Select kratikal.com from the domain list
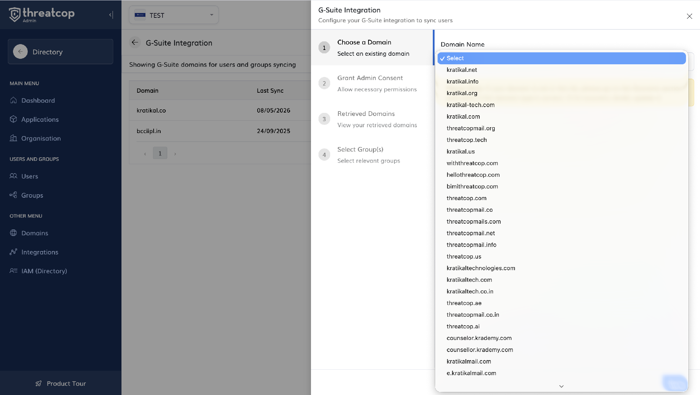This screenshot has height=395, width=700. [561, 116]
